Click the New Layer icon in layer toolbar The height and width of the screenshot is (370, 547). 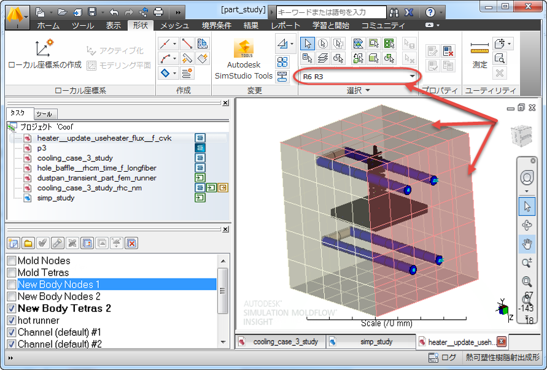tap(14, 243)
